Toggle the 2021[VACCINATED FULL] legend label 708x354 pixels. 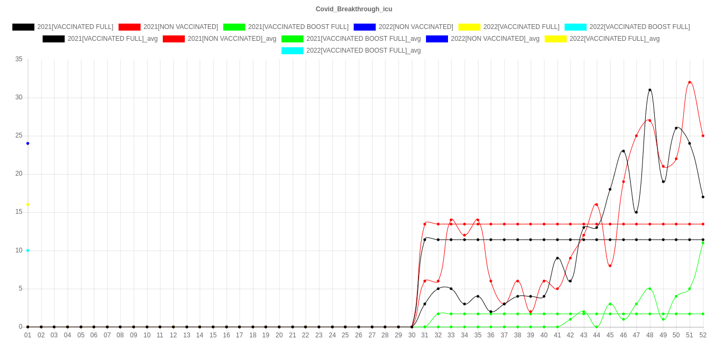tap(75, 27)
